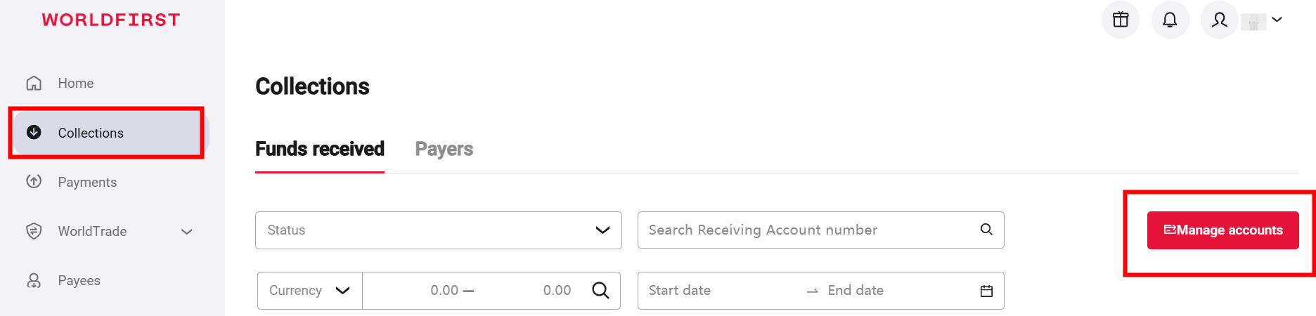Viewport: 1316px width, 316px height.
Task: Open the notifications bell
Action: pyautogui.click(x=1170, y=20)
